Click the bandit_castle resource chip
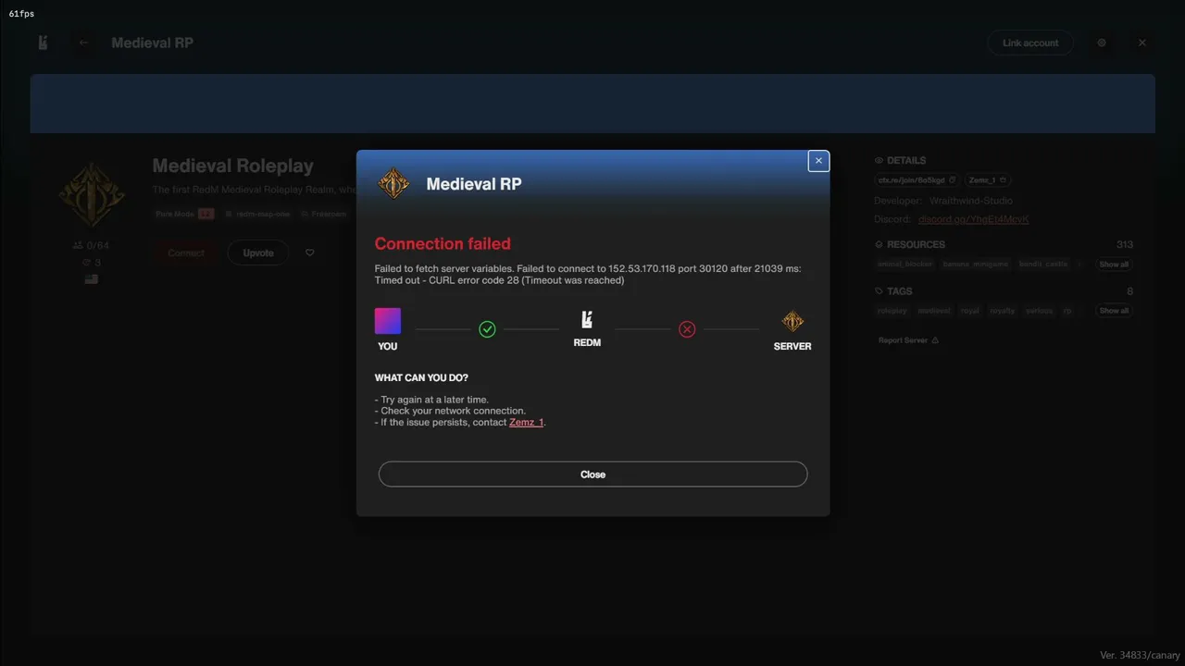 click(1043, 265)
